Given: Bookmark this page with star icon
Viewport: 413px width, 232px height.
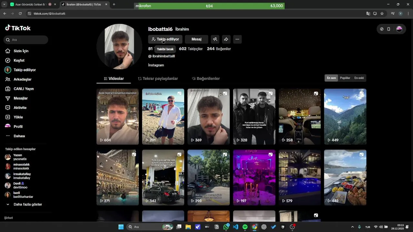Looking at the screenshot, I should [x=382, y=14].
